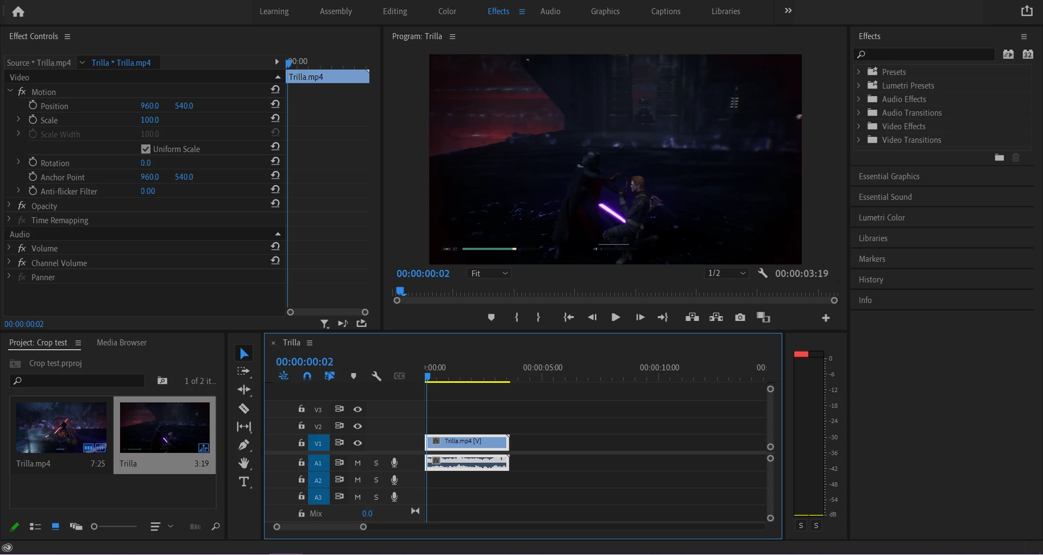Select the Hand tool
1043x555 pixels.
pyautogui.click(x=244, y=463)
